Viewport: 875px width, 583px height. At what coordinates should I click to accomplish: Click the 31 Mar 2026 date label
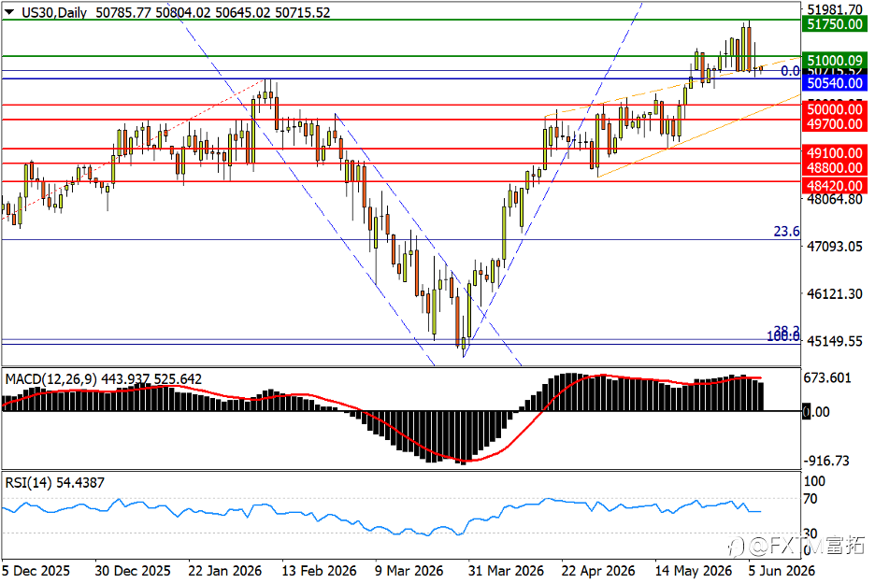[x=506, y=571]
